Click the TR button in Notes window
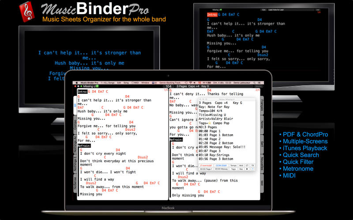 pos(252,165)
